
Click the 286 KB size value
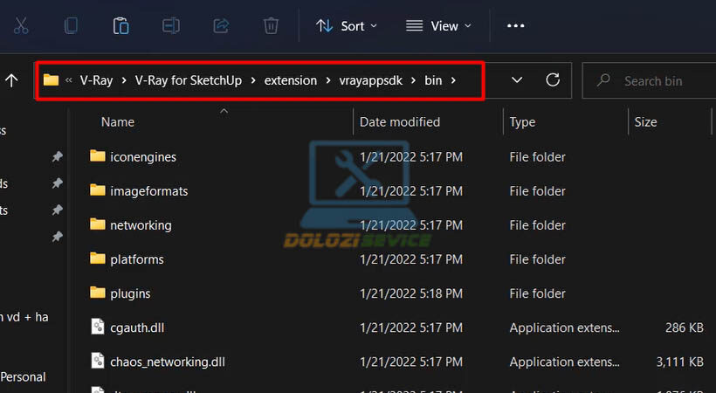coord(684,327)
